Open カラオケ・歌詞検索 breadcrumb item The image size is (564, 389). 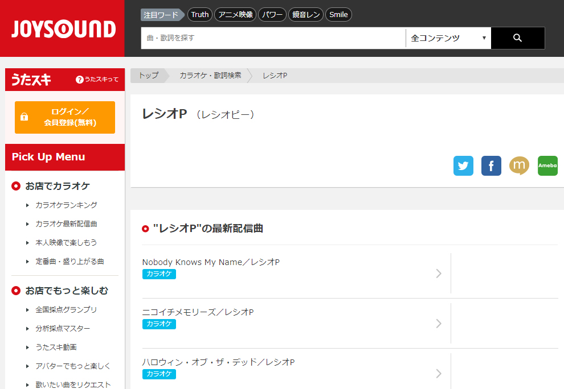(x=210, y=76)
